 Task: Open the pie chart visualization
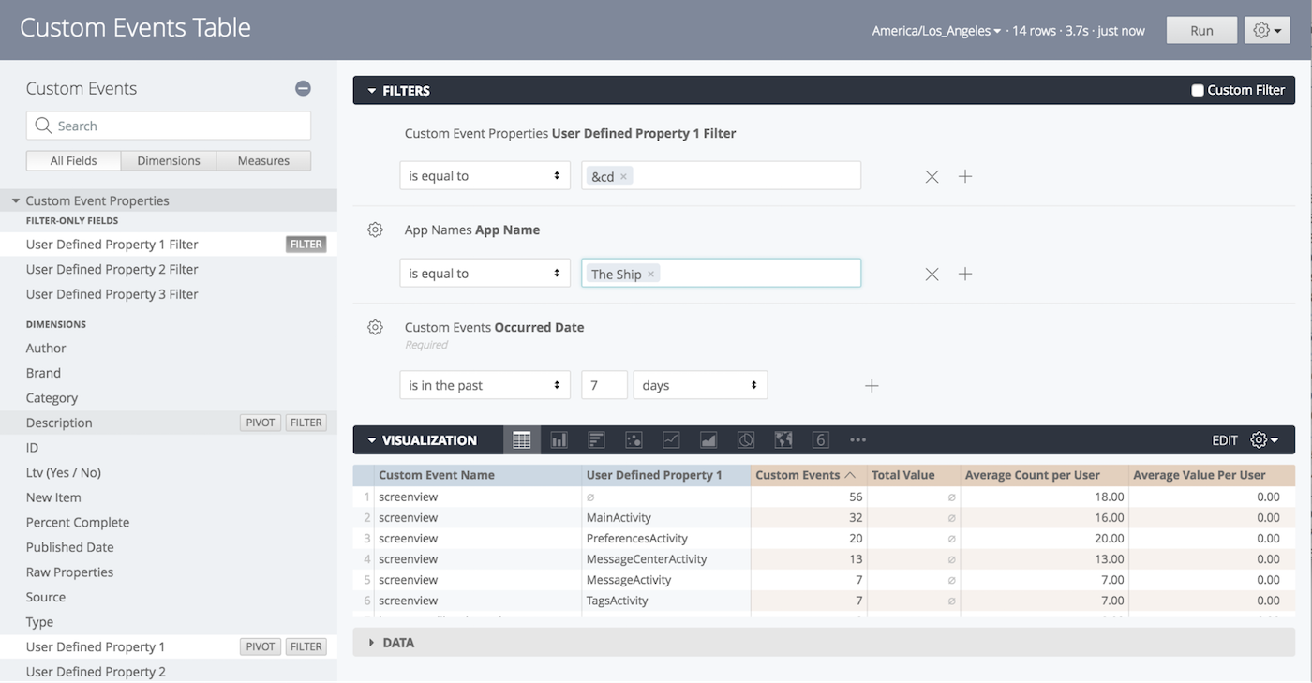(x=745, y=439)
